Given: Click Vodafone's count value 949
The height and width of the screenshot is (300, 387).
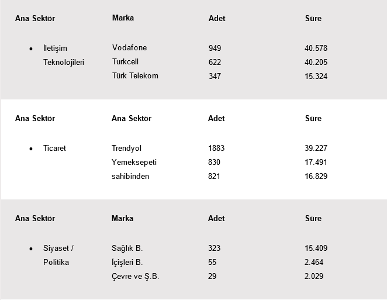Looking at the screenshot, I should tap(215, 48).
